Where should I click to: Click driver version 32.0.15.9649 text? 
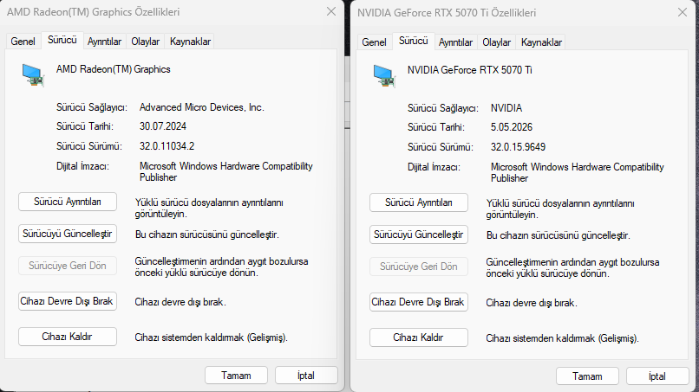pyautogui.click(x=518, y=147)
